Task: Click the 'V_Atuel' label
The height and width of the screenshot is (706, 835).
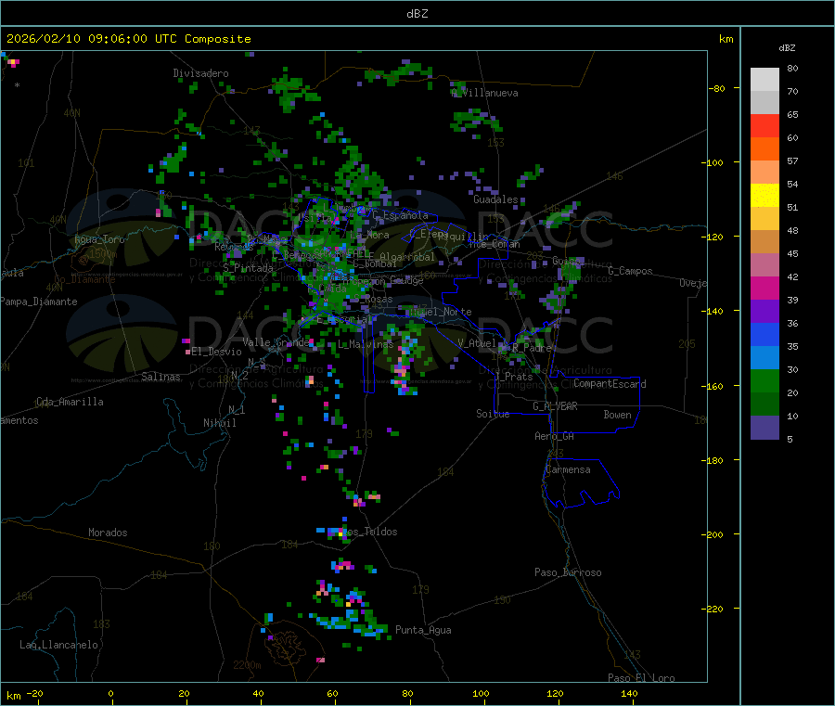Action: 477,343
